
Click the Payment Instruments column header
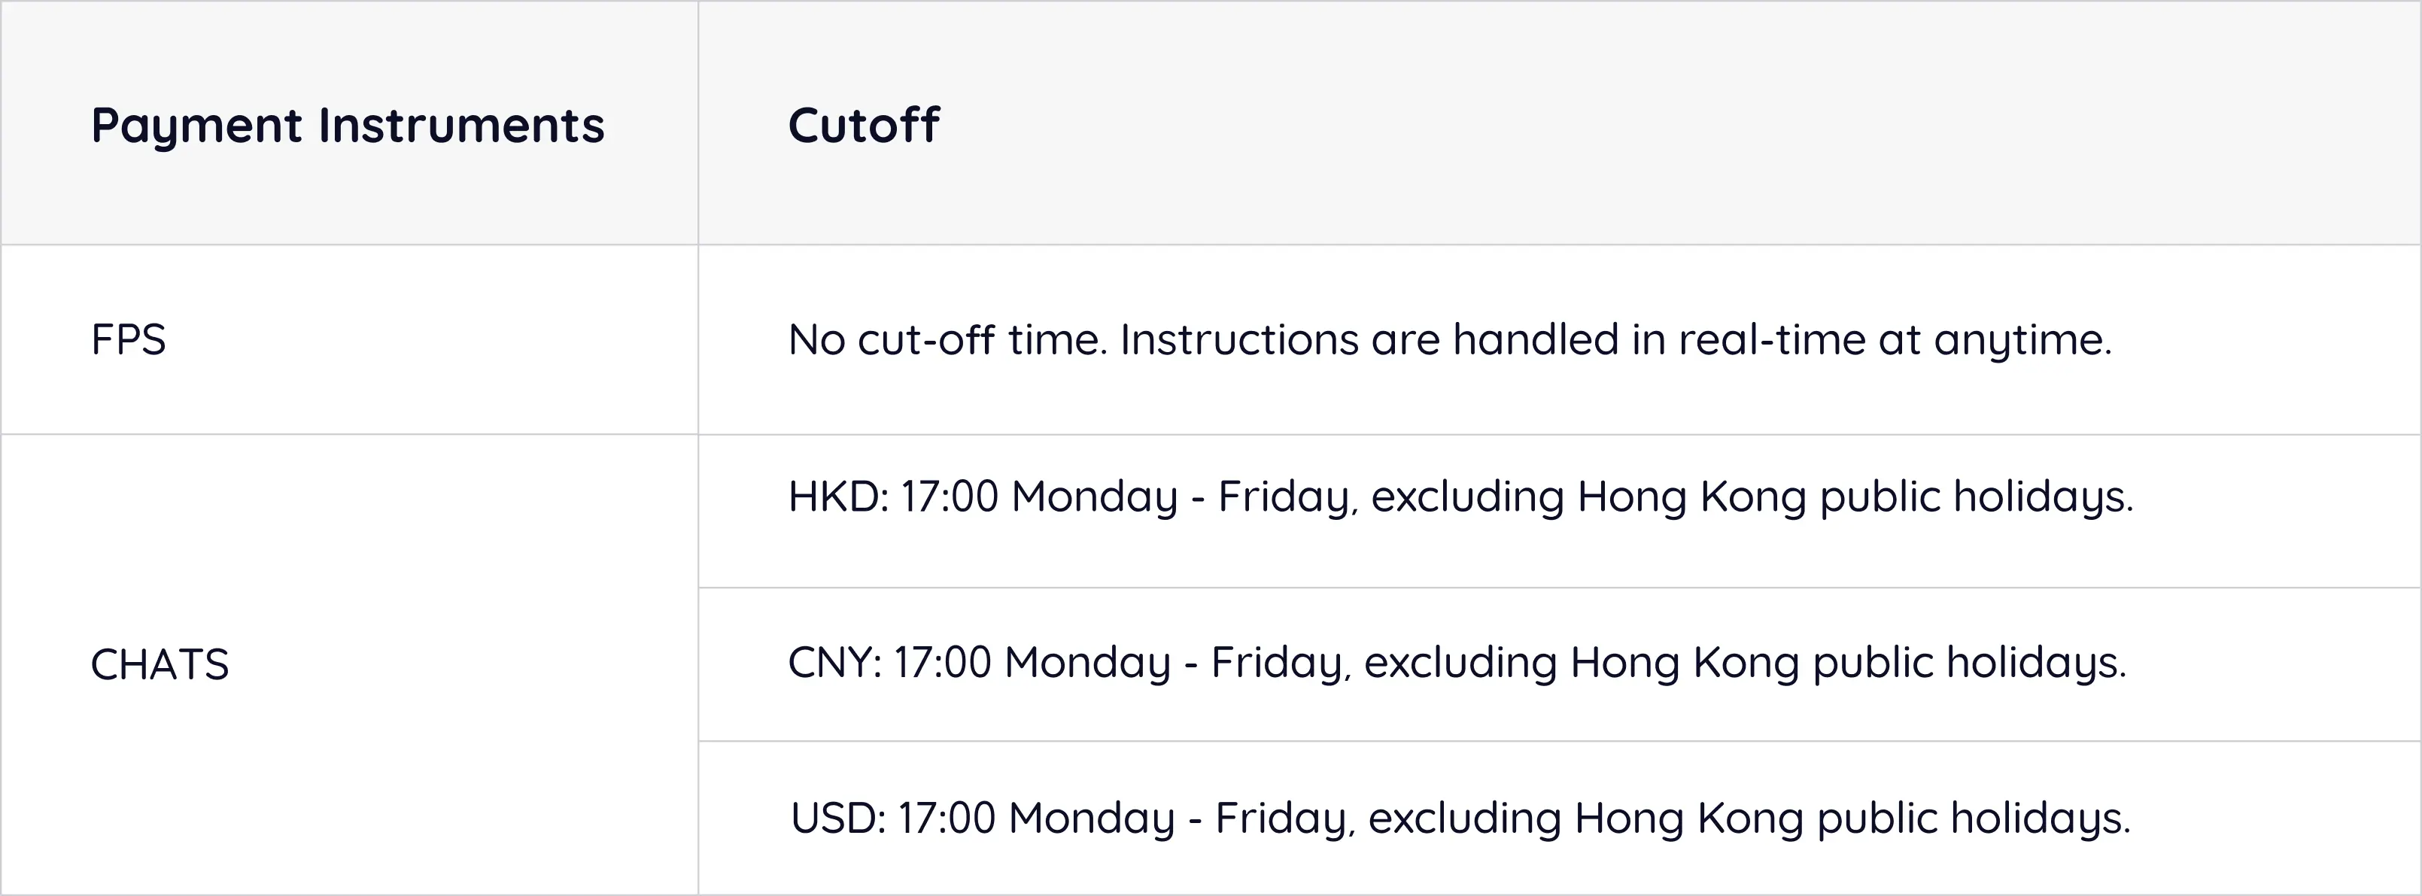pos(347,125)
